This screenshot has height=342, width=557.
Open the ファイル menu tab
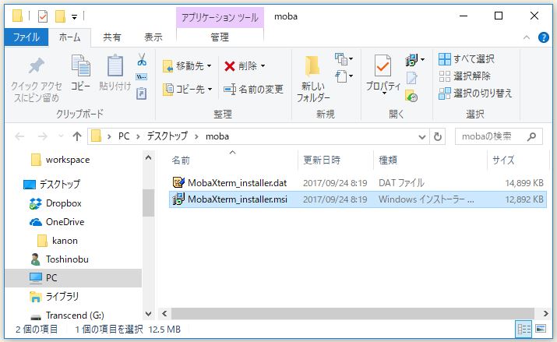pos(26,37)
